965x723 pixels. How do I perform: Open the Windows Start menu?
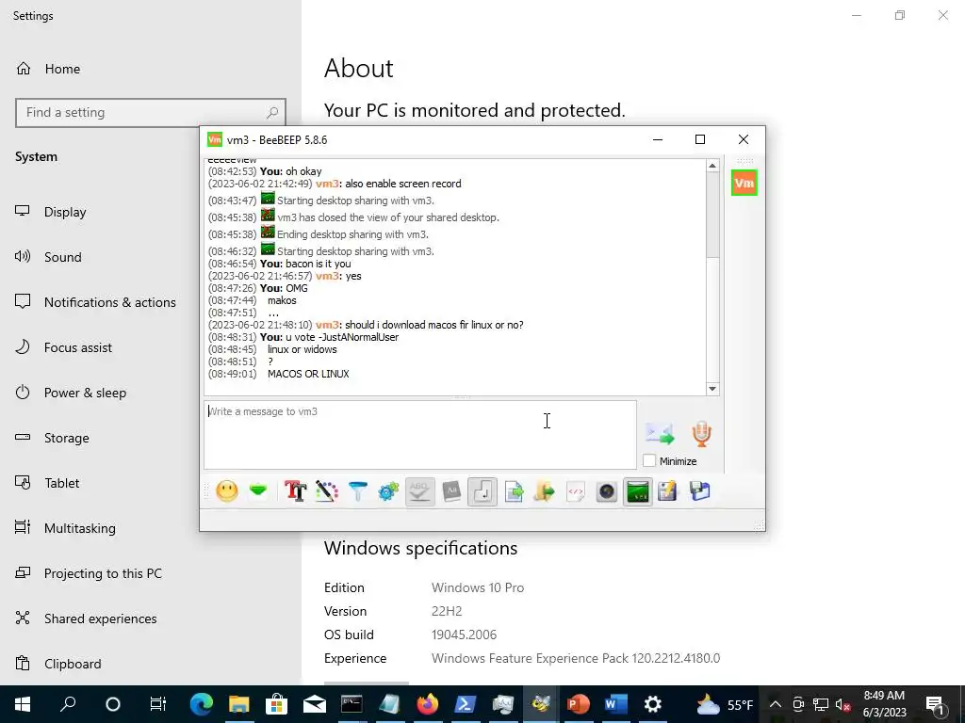click(x=23, y=704)
